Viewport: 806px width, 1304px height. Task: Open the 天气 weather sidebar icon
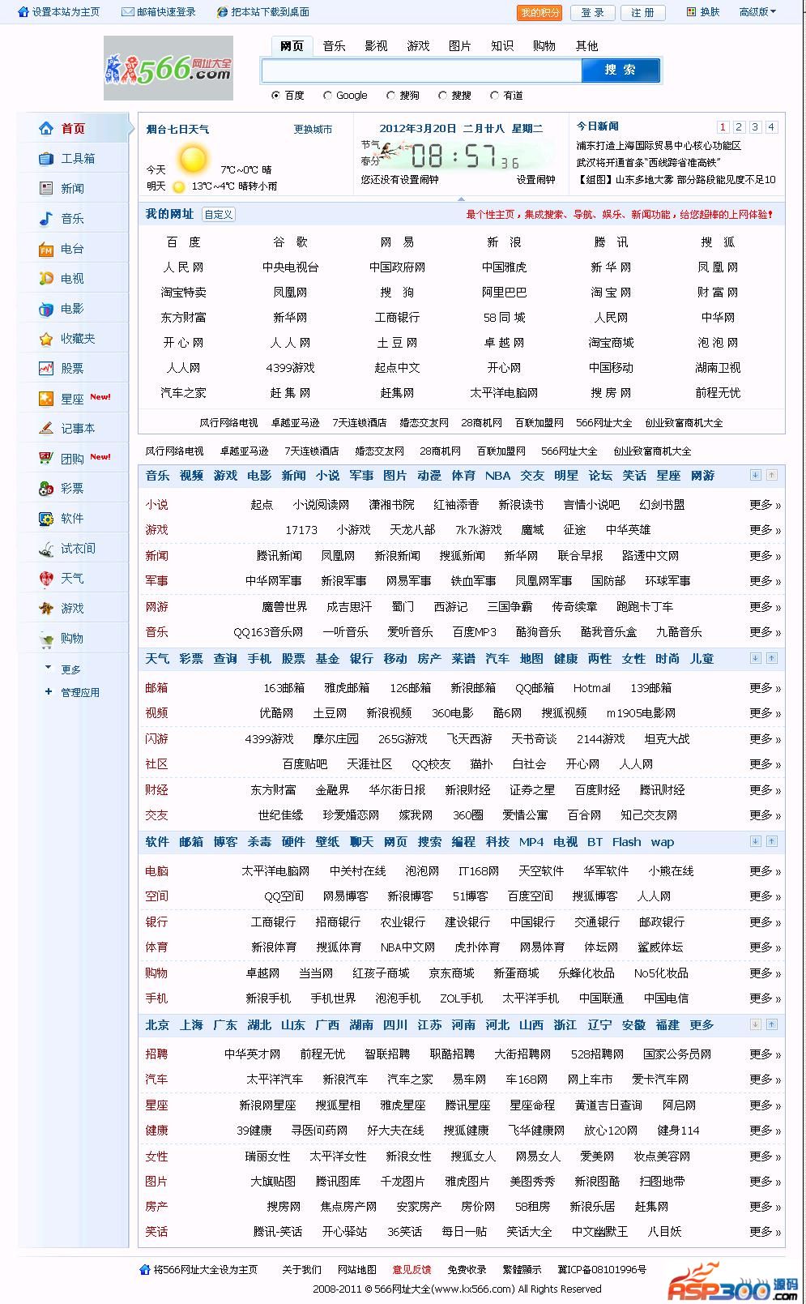(46, 578)
